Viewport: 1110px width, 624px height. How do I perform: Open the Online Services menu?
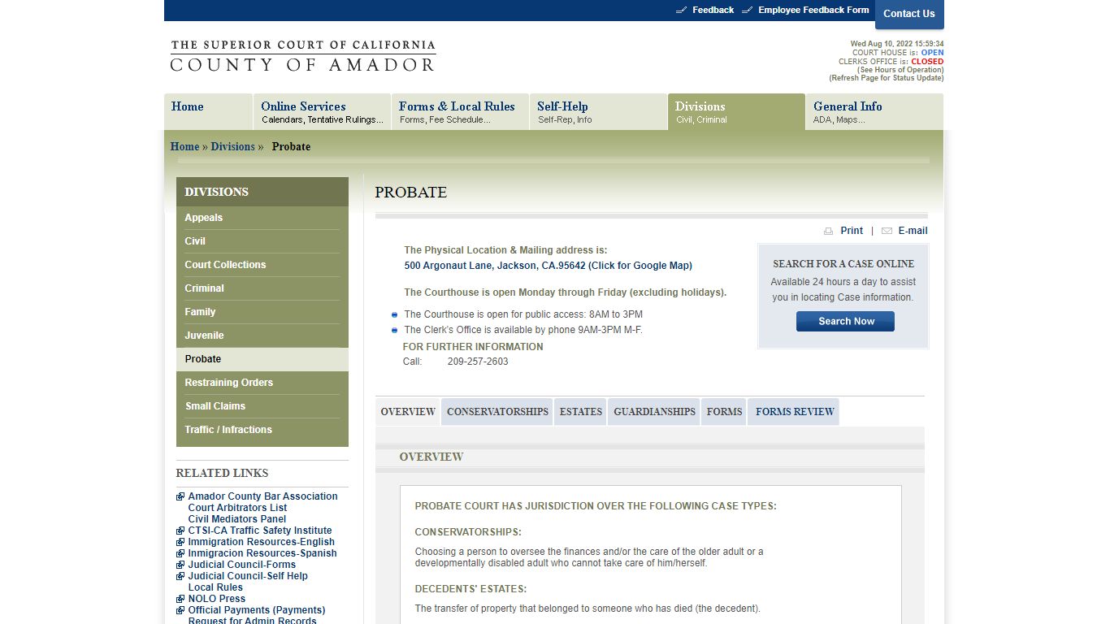pos(322,112)
